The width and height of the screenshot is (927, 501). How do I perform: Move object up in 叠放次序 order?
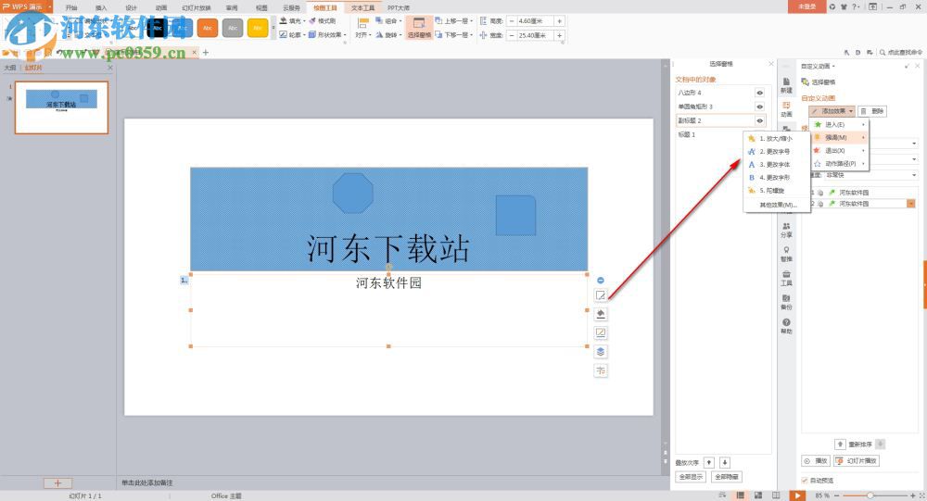[709, 463]
